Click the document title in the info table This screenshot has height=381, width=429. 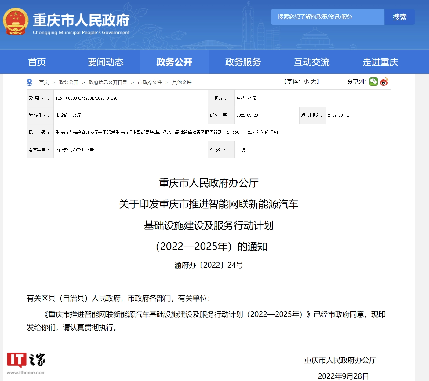click(x=166, y=132)
